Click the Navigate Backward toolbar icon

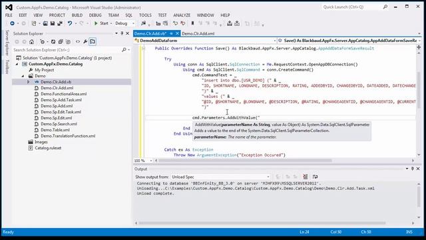[12, 23]
